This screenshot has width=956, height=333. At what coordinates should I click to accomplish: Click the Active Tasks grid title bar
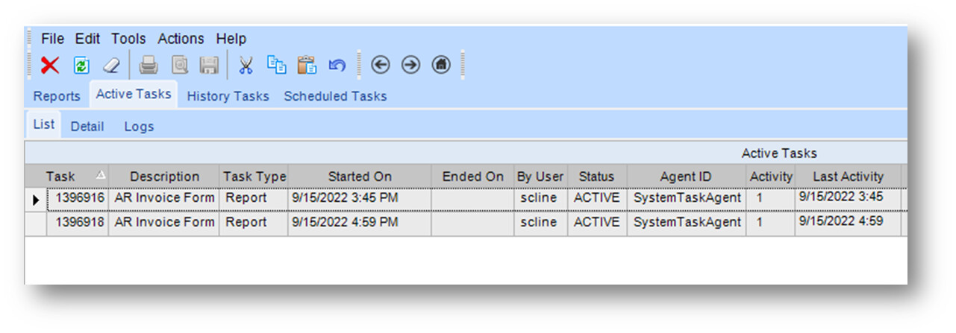(x=466, y=153)
